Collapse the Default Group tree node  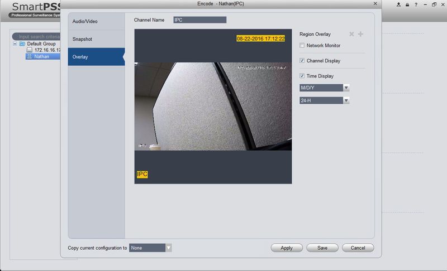[x=15, y=44]
